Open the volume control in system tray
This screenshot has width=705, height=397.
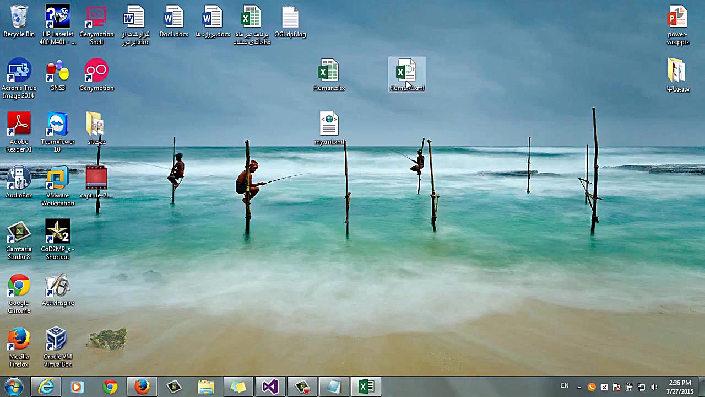[654, 387]
